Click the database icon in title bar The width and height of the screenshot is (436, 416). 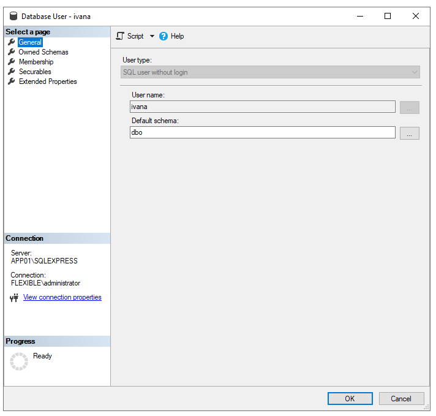pos(13,17)
